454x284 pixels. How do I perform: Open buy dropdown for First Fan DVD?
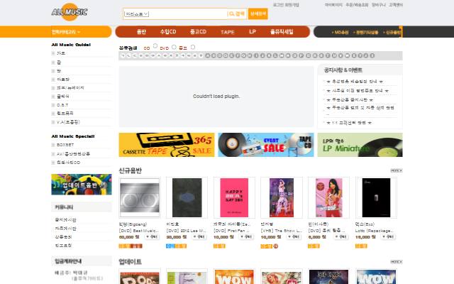tap(246, 236)
